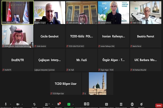Enable live transcription CC icon
Viewport: 163px width, 108px height.
106,104
